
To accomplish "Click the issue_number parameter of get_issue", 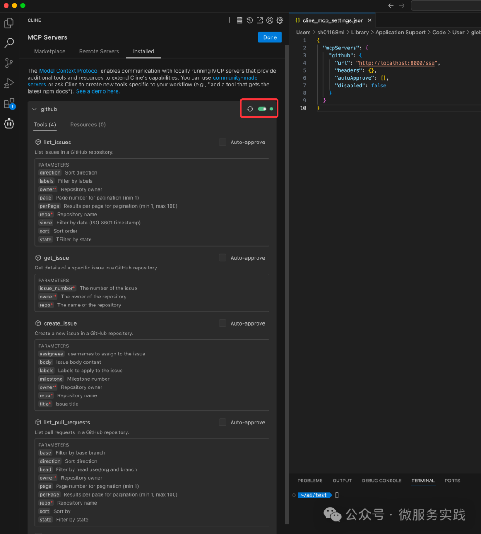I will 57,289.
